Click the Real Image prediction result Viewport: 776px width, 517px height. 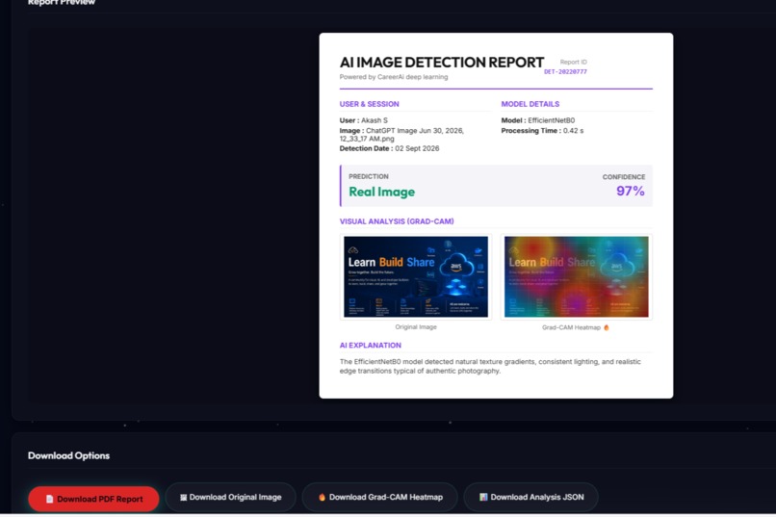pos(381,192)
